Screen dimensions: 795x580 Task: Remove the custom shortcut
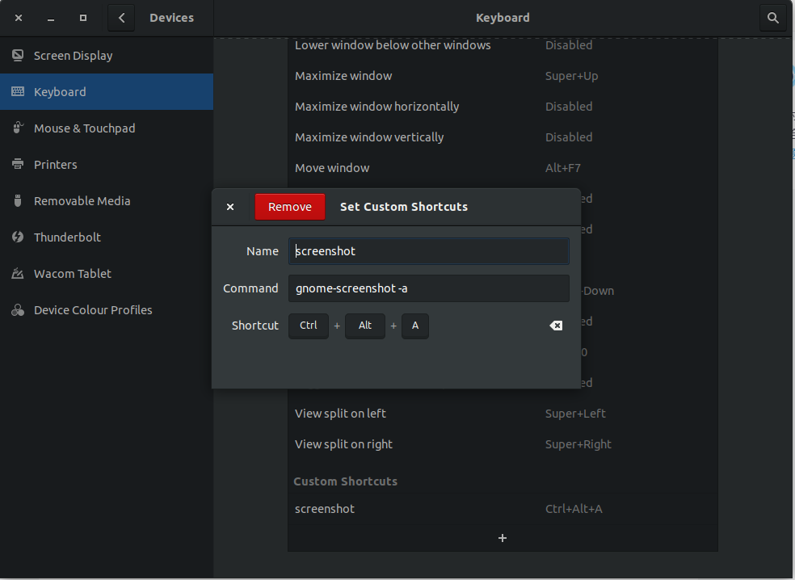pyautogui.click(x=290, y=207)
